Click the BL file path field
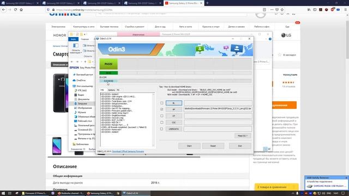 [x=218, y=103]
